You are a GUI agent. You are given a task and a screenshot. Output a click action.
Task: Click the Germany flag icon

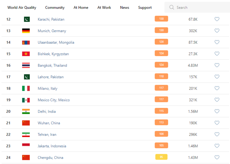point(26,31)
